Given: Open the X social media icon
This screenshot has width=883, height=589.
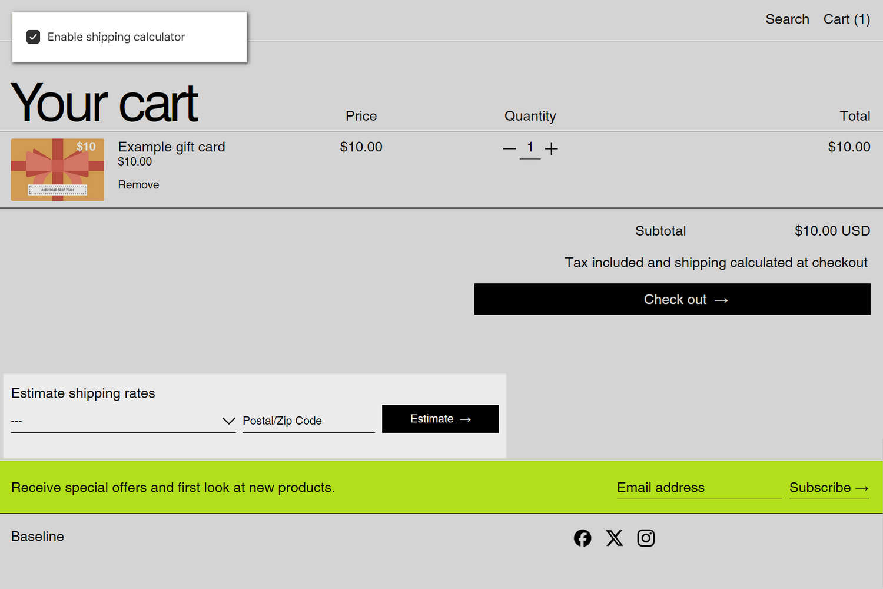Looking at the screenshot, I should 614,538.
